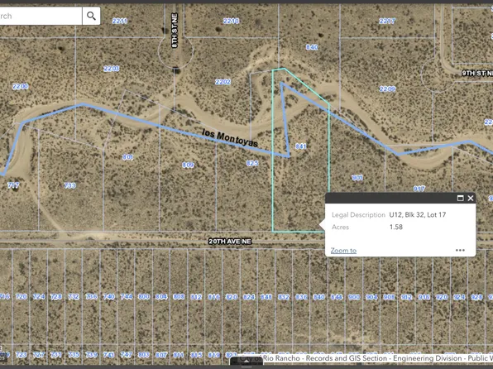Click the 20TH AVE NE road label
The image size is (493, 369).
[x=230, y=242]
